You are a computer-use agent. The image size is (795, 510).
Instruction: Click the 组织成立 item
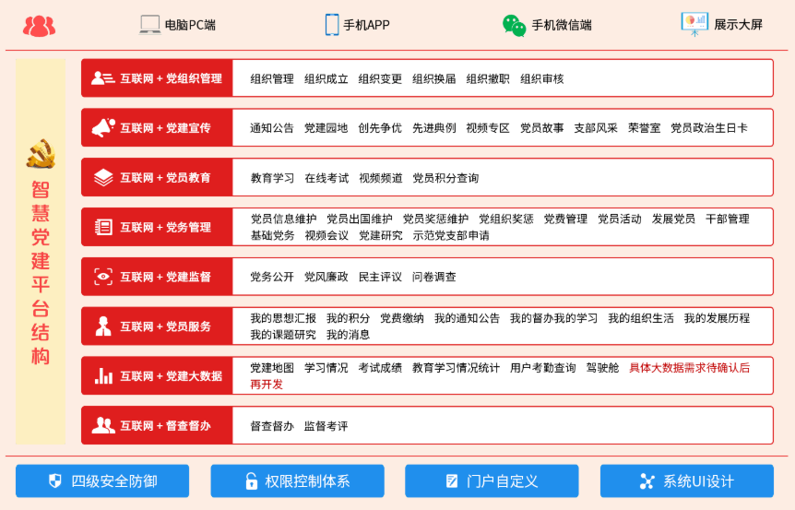tap(326, 78)
